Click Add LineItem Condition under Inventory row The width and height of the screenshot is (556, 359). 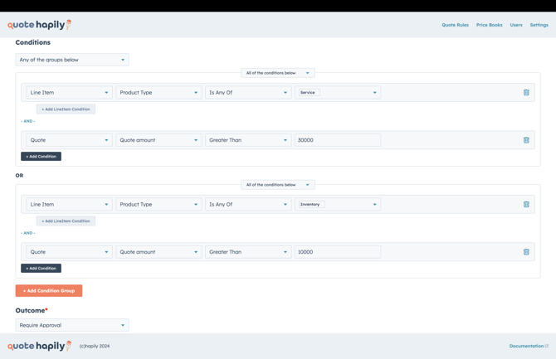66,221
